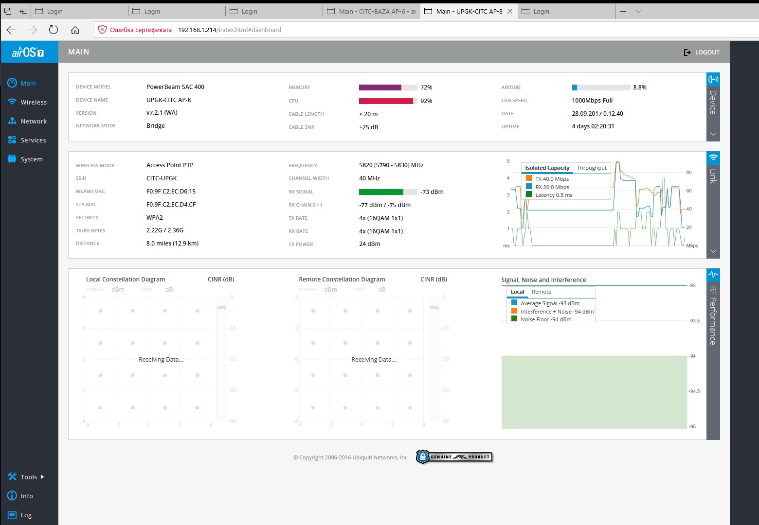Click the Genuine Product badge
The image size is (759, 525).
pos(454,457)
